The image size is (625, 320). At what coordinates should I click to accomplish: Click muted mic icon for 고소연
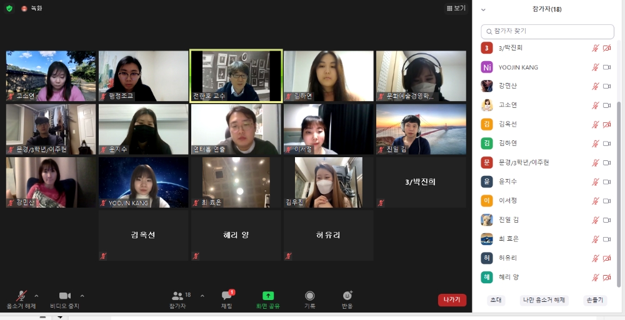coord(595,105)
